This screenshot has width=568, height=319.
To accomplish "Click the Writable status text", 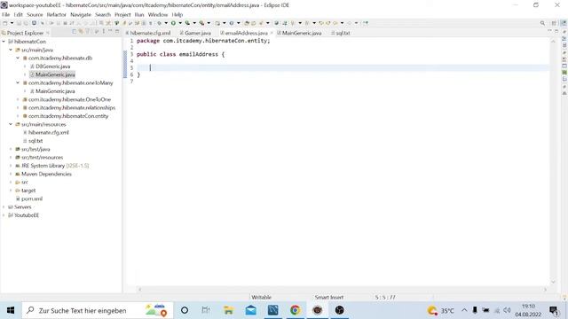I will coord(261,298).
